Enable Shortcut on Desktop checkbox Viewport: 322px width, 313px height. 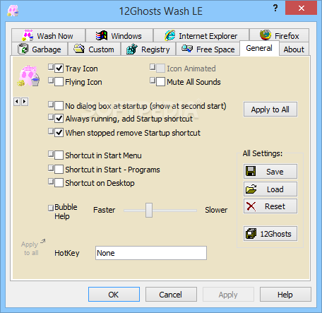[59, 183]
